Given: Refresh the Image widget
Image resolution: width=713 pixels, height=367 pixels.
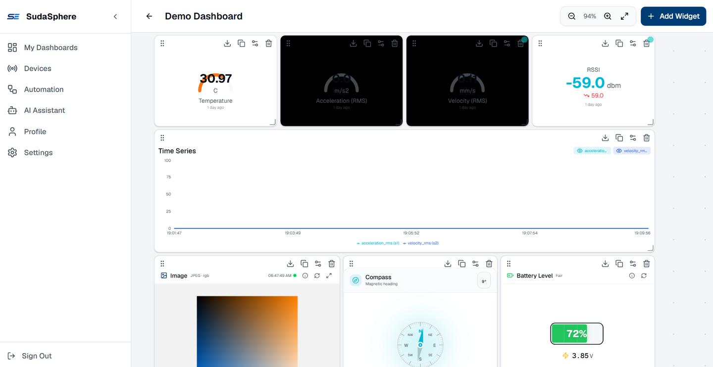Looking at the screenshot, I should click(317, 275).
